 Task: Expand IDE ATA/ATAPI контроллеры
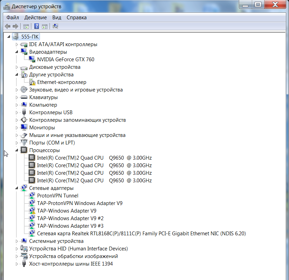[17, 44]
